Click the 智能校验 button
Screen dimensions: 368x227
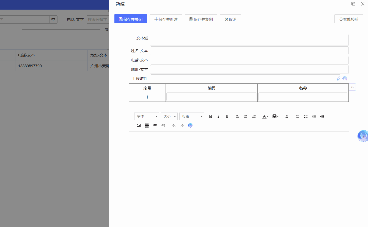349,19
